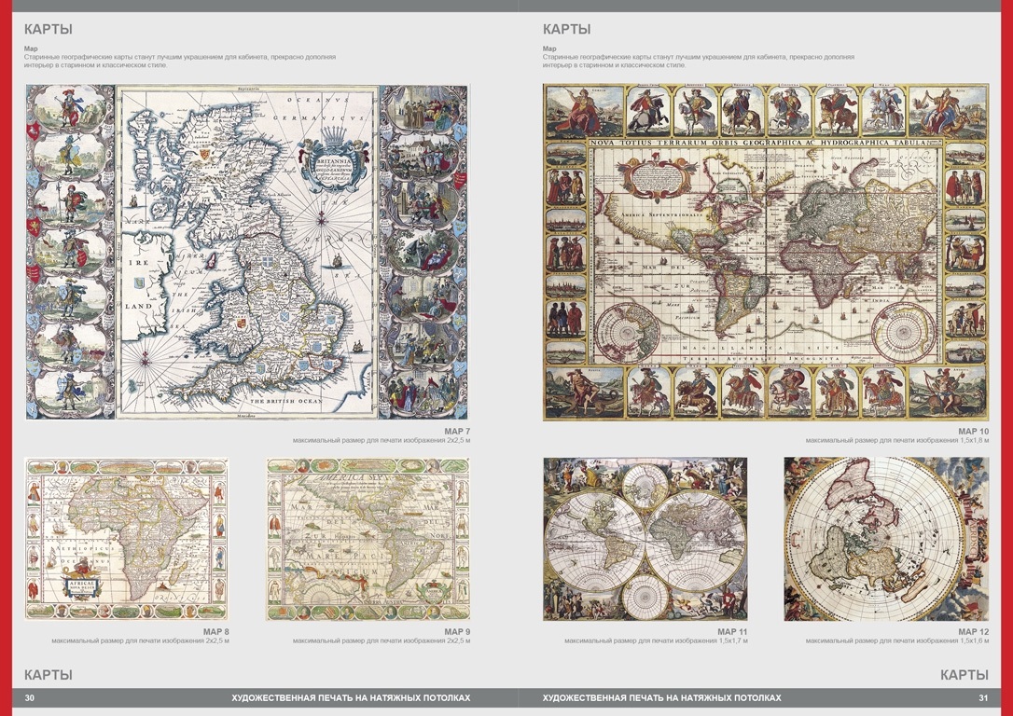
Task: Click the MAP 7 caption label
Action: click(456, 432)
